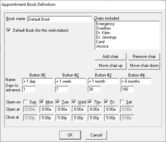Click the Friday Close at time field
Screen dimensions: 166x142
point(111,118)
